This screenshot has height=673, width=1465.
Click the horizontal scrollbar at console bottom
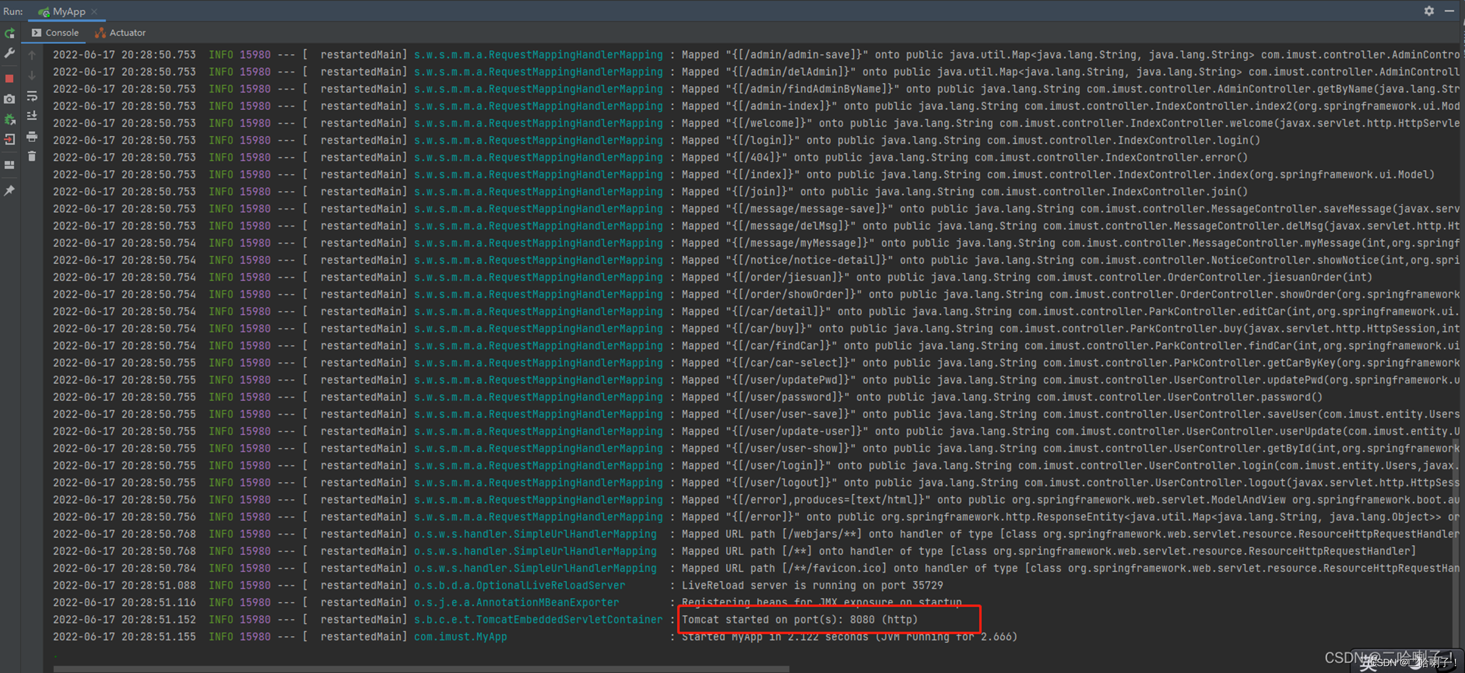[x=421, y=668]
